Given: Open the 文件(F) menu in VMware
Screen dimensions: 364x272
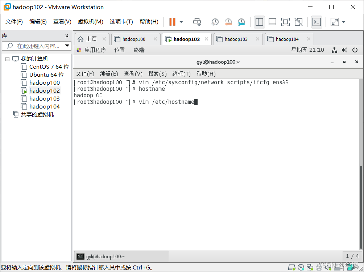Looking at the screenshot, I should 14,22.
